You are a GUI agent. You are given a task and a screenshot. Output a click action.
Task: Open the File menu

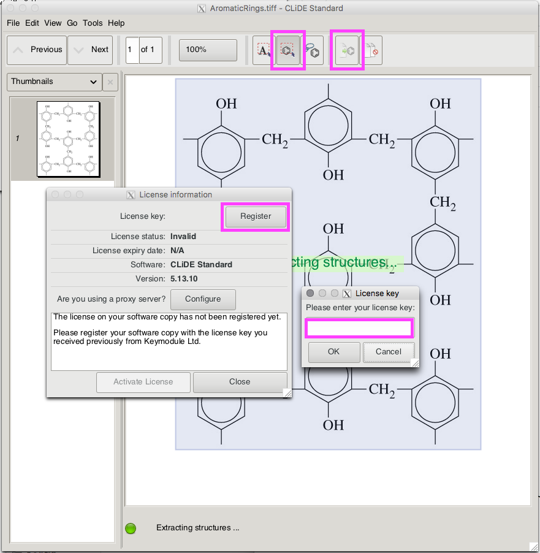click(13, 23)
